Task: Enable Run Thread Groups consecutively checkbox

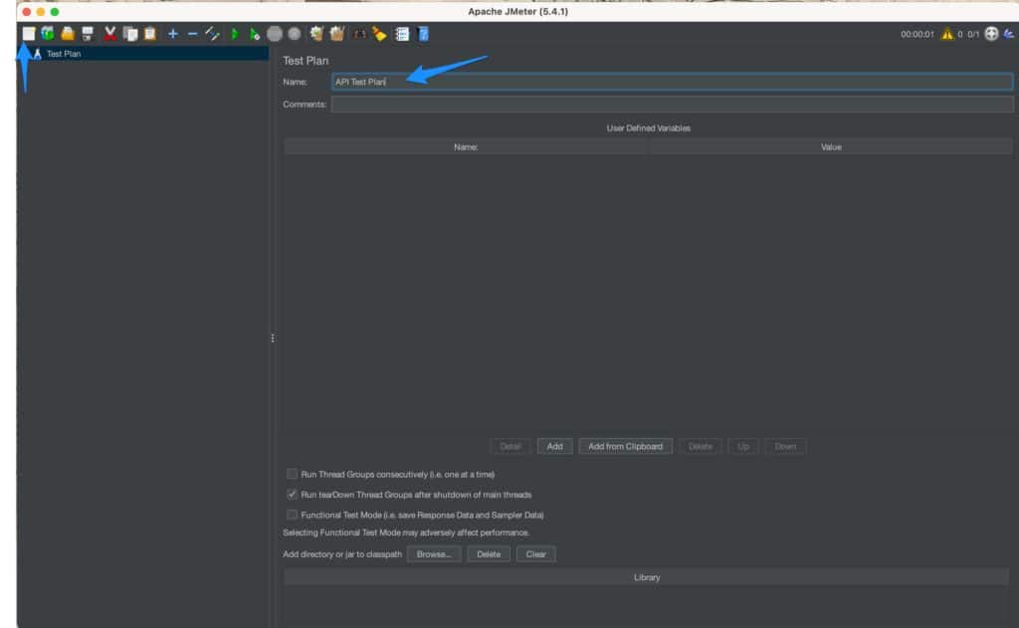Action: pos(292,474)
